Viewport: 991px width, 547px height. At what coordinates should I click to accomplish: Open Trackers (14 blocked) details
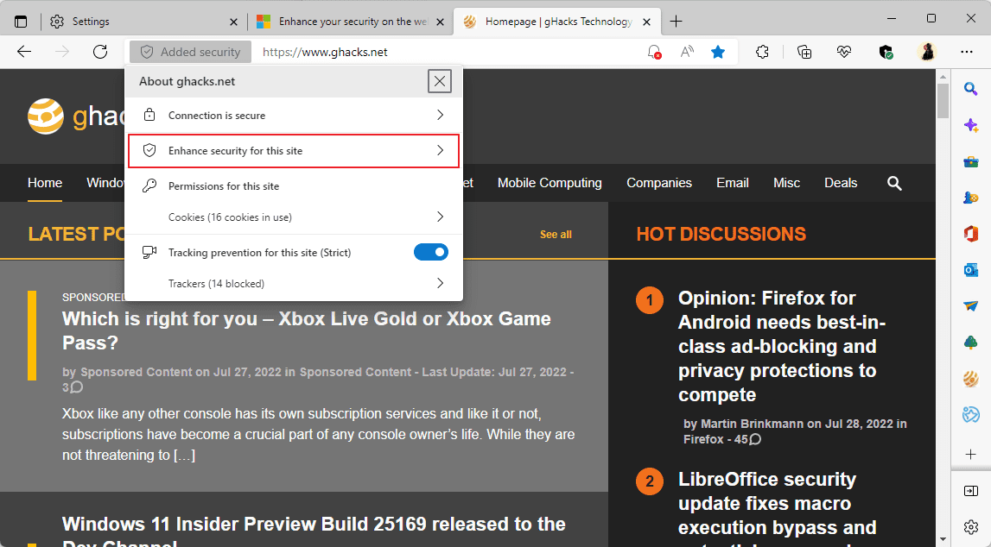[x=294, y=283]
